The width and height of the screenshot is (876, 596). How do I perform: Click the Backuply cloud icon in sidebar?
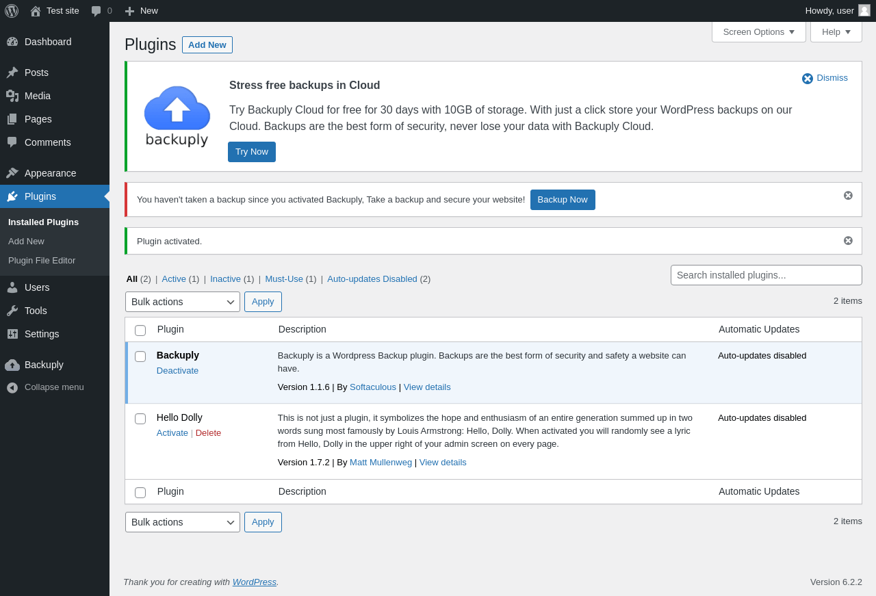(12, 365)
